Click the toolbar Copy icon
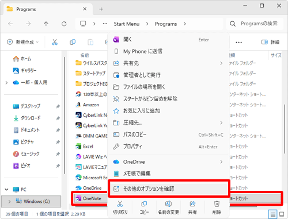288x219 pixels. click(x=73, y=42)
